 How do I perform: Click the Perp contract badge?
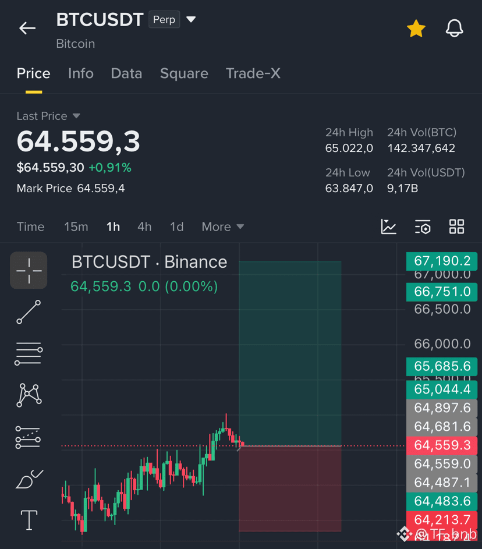tap(164, 20)
